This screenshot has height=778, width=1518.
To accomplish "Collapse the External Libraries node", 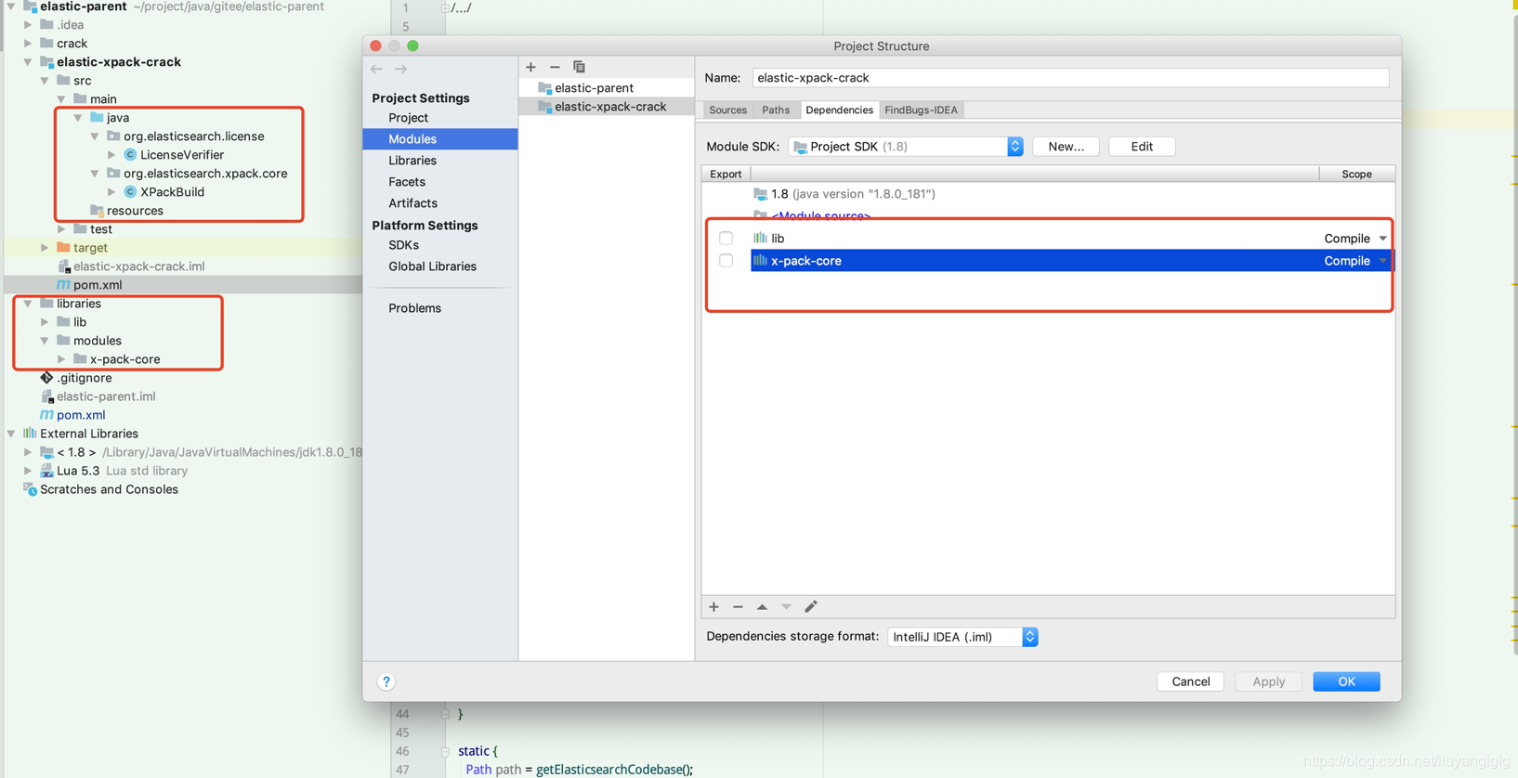I will click(x=11, y=434).
